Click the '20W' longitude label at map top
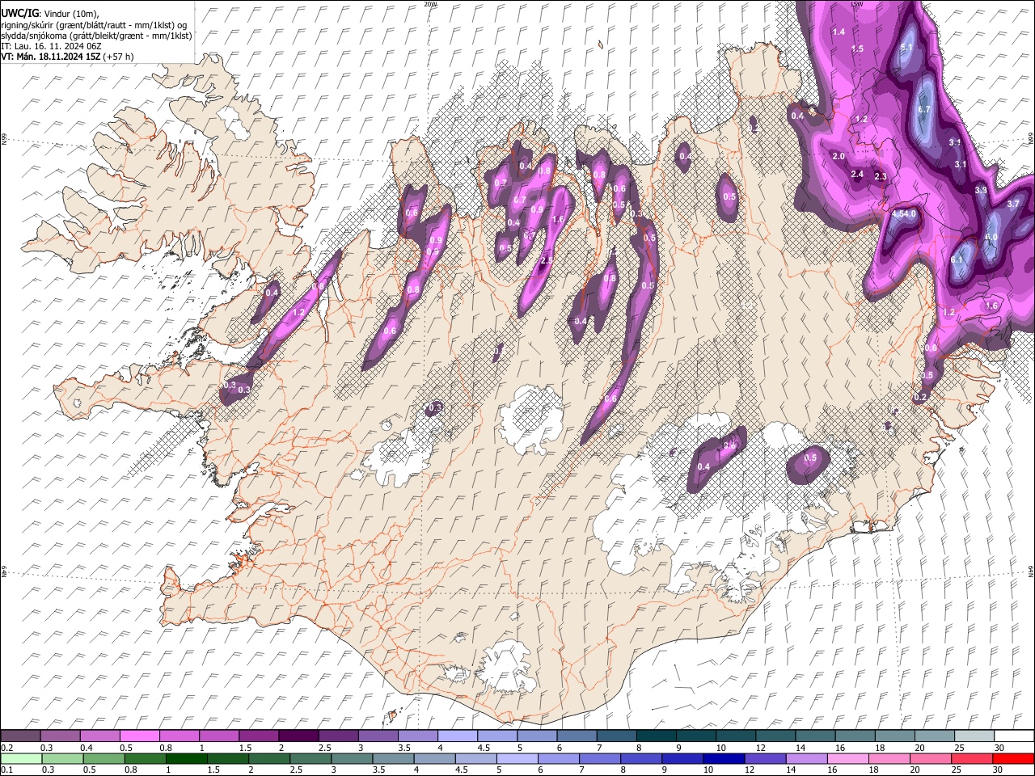The image size is (1035, 776). [x=430, y=4]
